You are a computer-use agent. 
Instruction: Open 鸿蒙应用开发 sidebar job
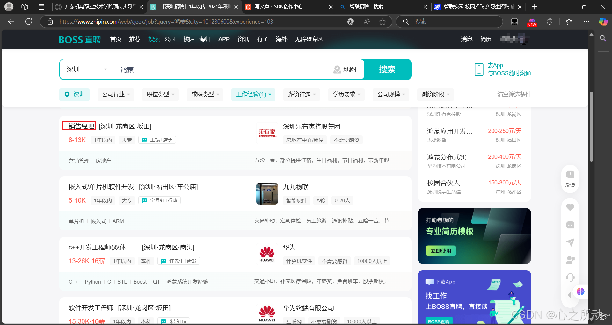450,131
